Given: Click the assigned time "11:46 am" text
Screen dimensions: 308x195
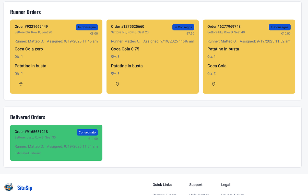Looking at the screenshot, I should [186, 41].
